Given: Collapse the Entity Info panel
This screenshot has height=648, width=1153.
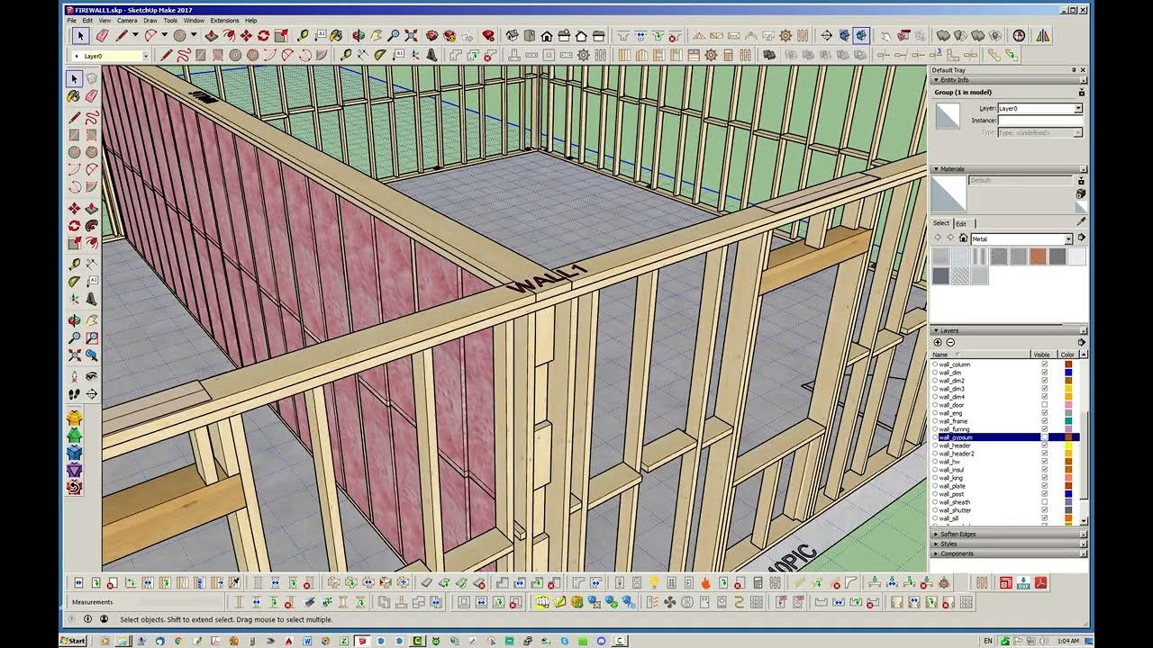Looking at the screenshot, I should click(936, 80).
